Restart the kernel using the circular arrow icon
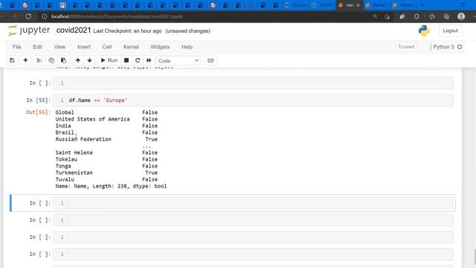This screenshot has width=476, height=268. (138, 60)
